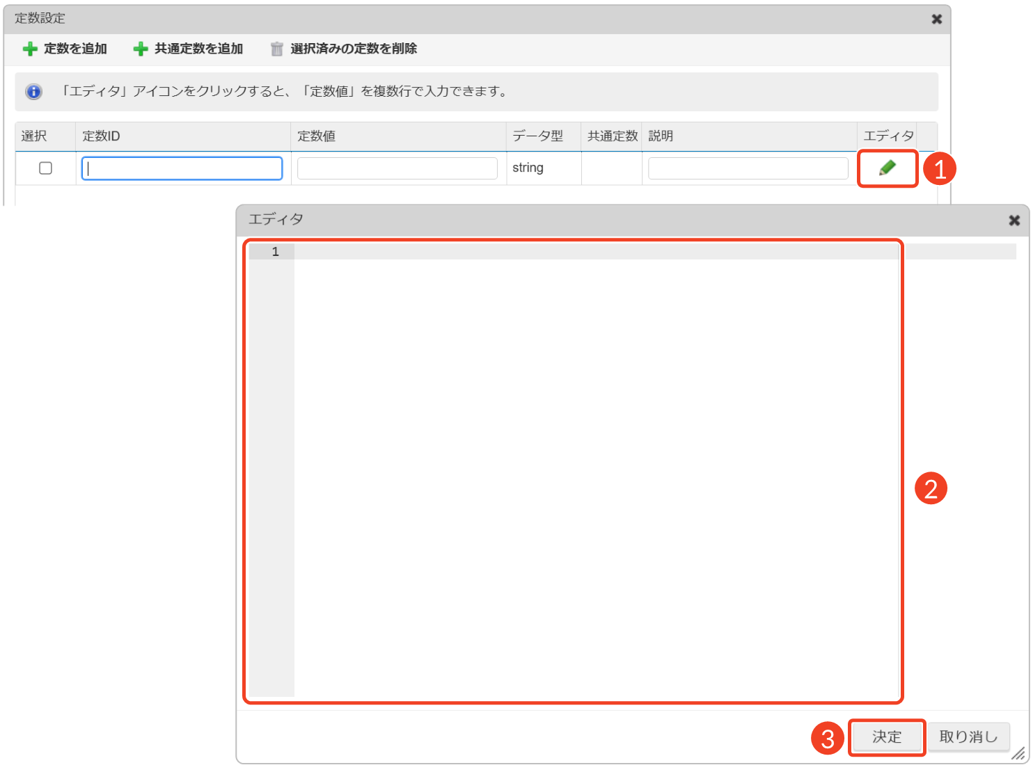Close the 定数設定 dialog with X
This screenshot has width=1033, height=772.
pyautogui.click(x=936, y=19)
